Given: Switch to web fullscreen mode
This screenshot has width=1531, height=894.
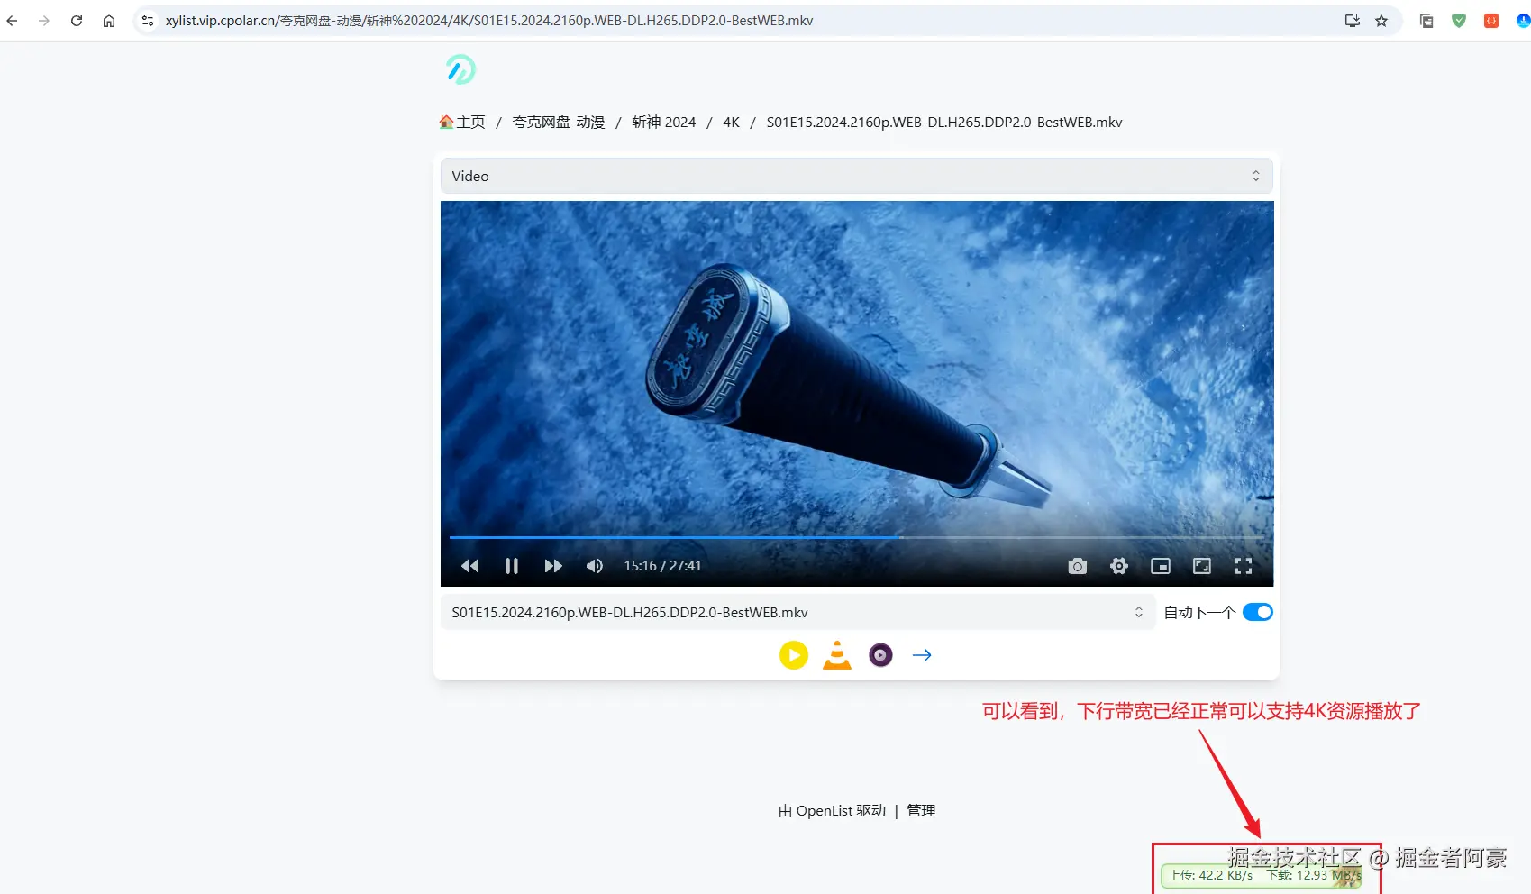Looking at the screenshot, I should pos(1202,566).
